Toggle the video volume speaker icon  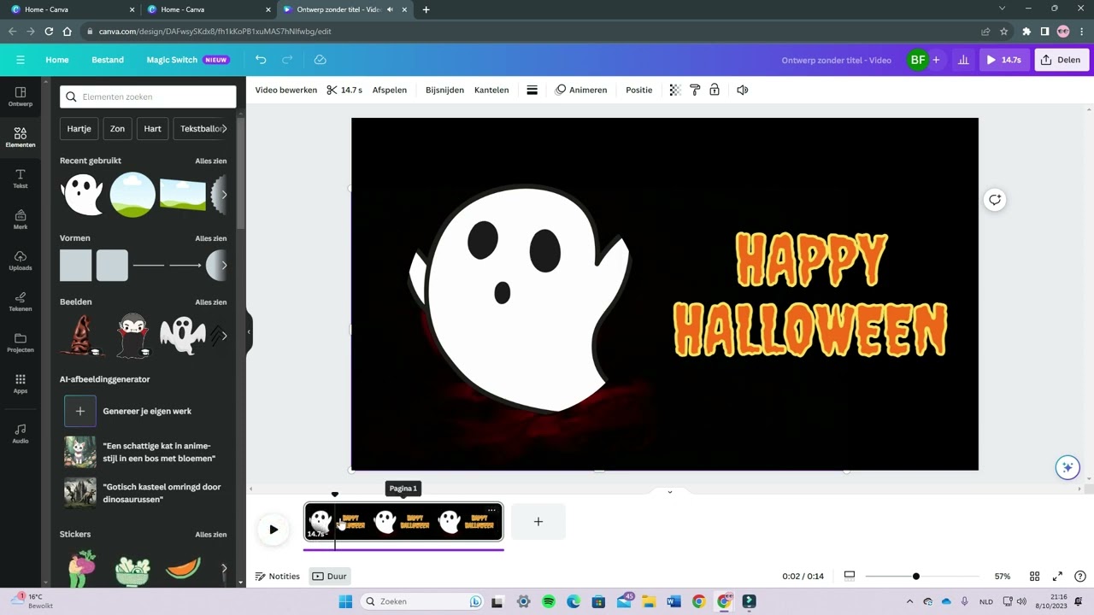click(743, 90)
